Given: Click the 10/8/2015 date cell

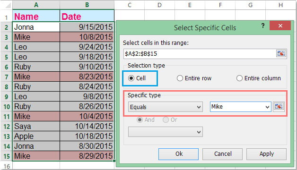Looking at the screenshot, I should pos(87,37).
